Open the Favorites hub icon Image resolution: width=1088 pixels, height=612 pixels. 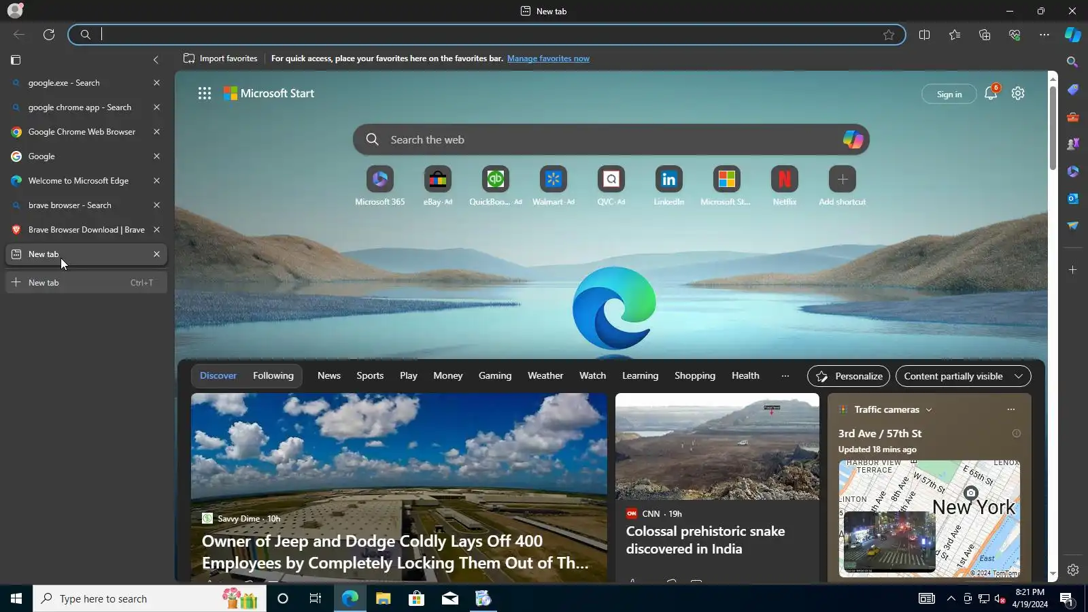955,35
